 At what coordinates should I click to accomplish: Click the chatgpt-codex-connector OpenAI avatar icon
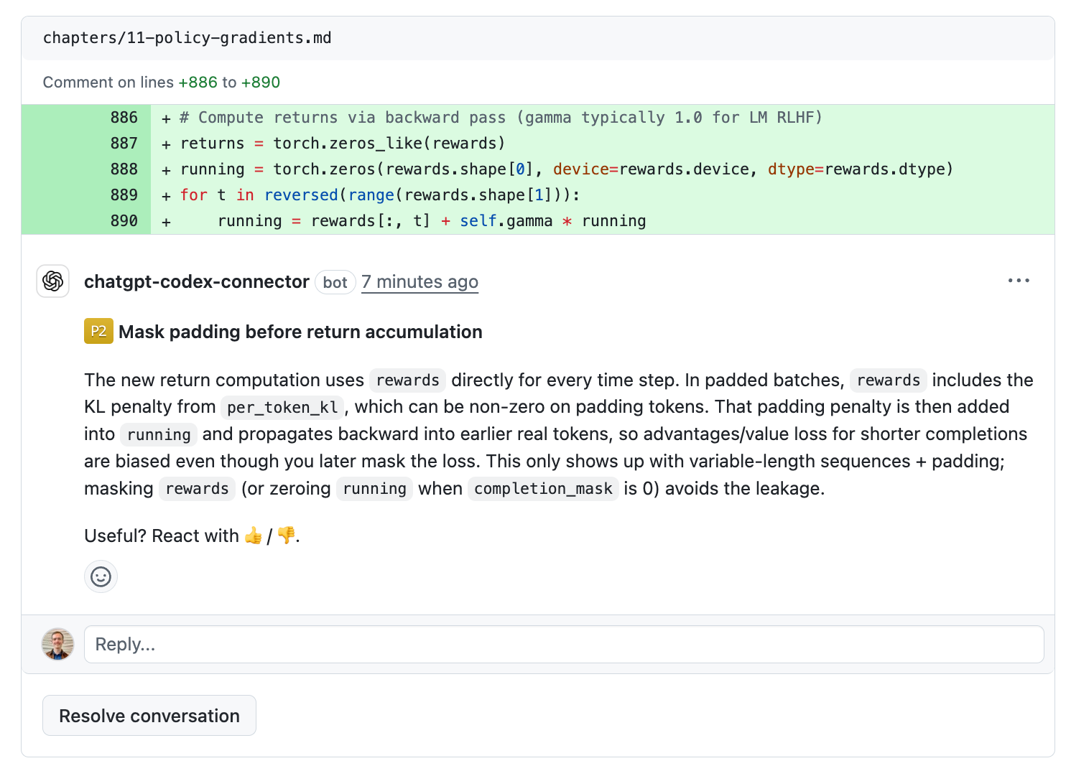[53, 281]
